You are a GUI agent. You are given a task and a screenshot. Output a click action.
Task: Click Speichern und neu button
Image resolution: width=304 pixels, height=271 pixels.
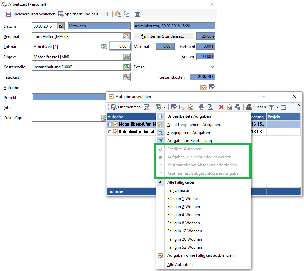[80, 14]
